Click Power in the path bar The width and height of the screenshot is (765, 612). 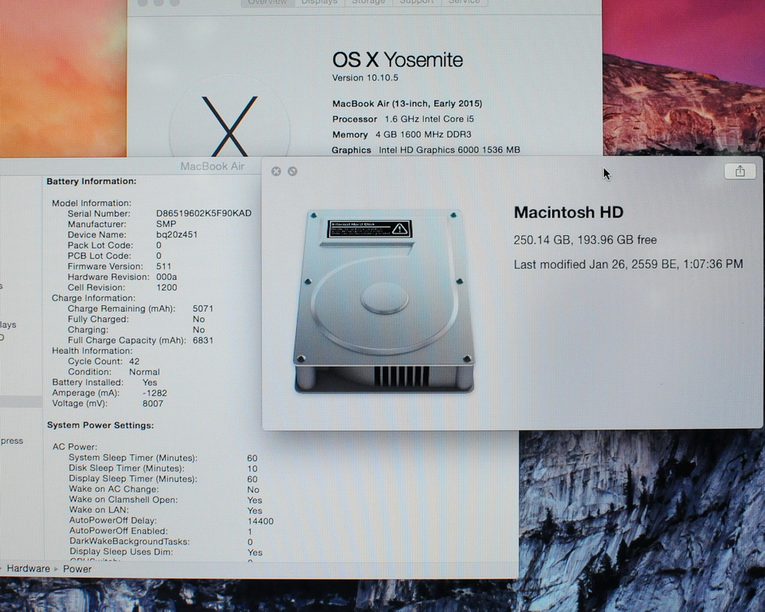77,569
